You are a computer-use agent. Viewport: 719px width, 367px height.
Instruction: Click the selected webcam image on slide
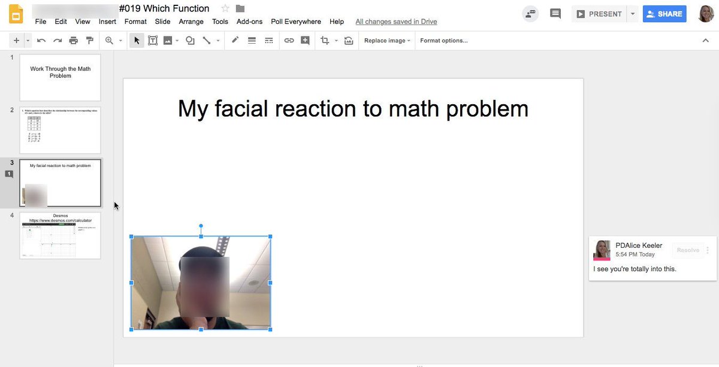click(x=201, y=283)
